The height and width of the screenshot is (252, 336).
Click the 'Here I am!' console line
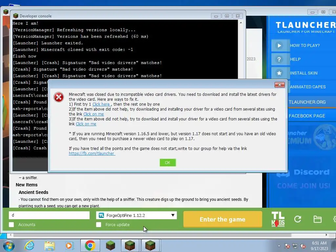click(26, 23)
